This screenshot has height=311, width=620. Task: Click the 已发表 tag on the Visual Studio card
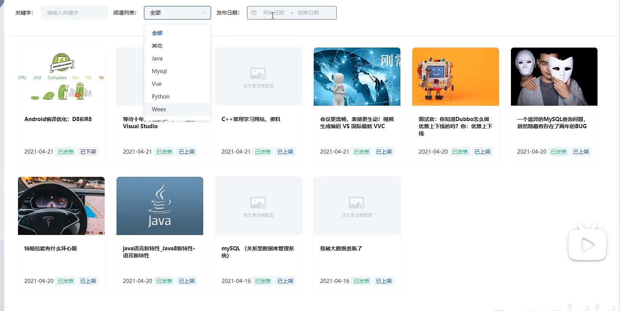tap(164, 152)
